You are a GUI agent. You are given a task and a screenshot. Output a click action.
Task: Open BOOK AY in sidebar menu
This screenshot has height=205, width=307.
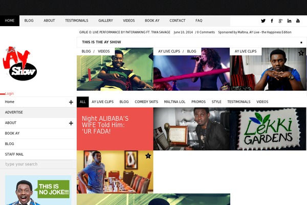[x=38, y=133]
